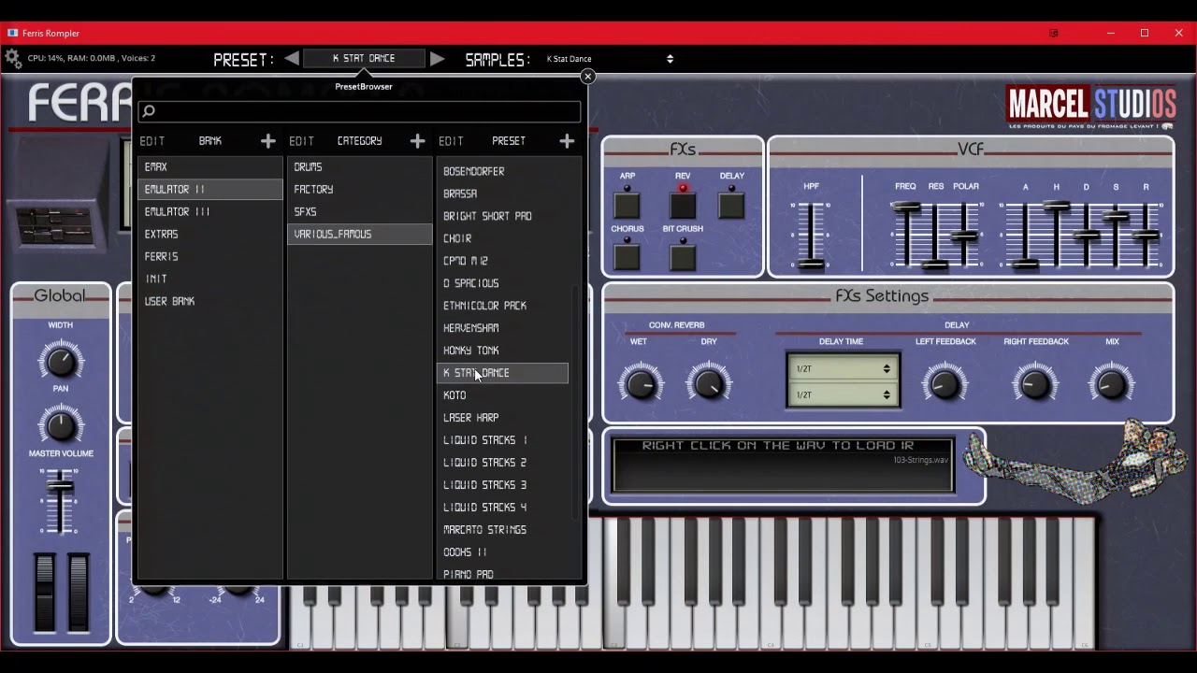Select the Emulator III bank

[x=210, y=211]
